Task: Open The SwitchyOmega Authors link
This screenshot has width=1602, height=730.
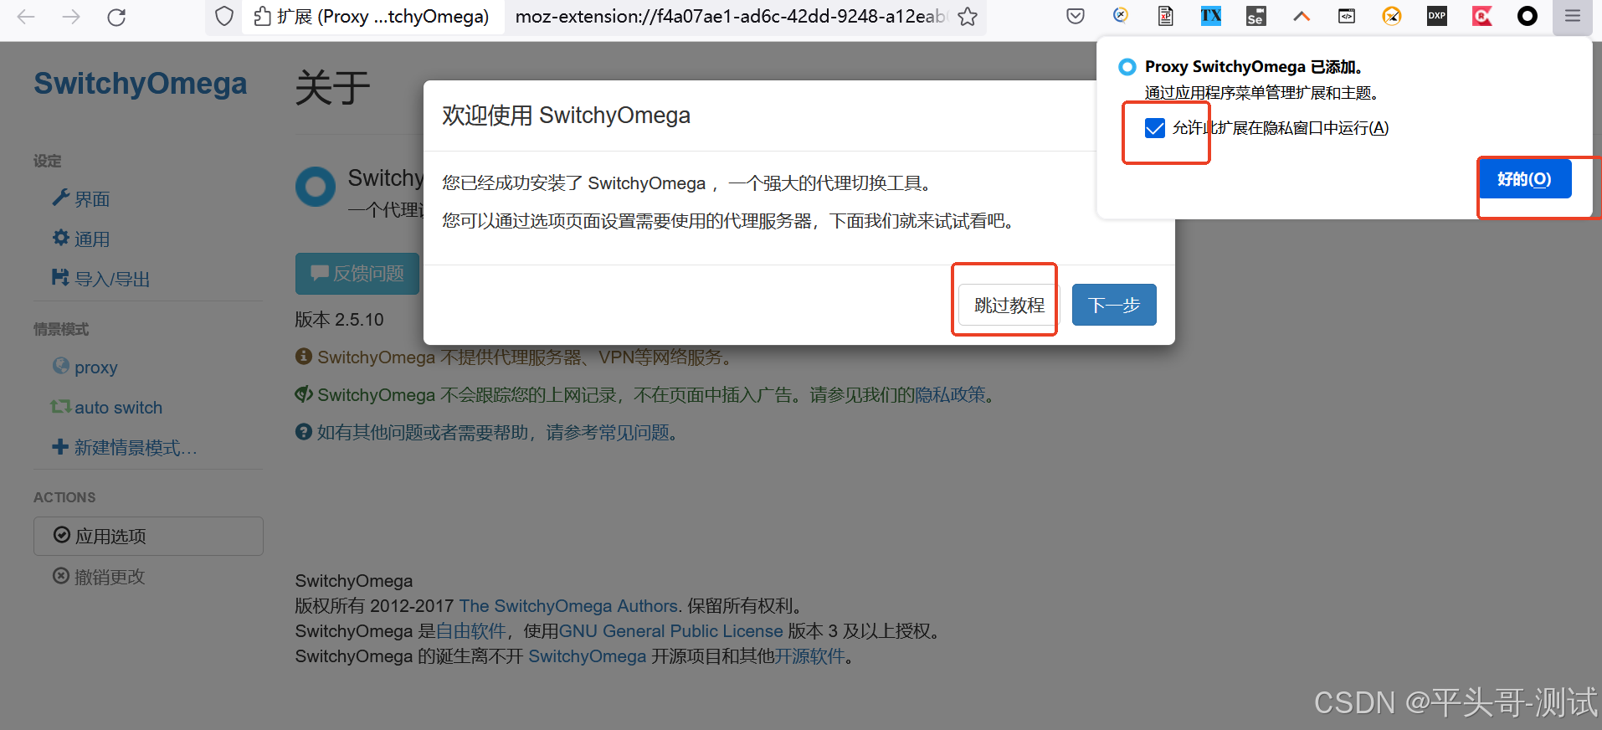Action: tap(568, 606)
